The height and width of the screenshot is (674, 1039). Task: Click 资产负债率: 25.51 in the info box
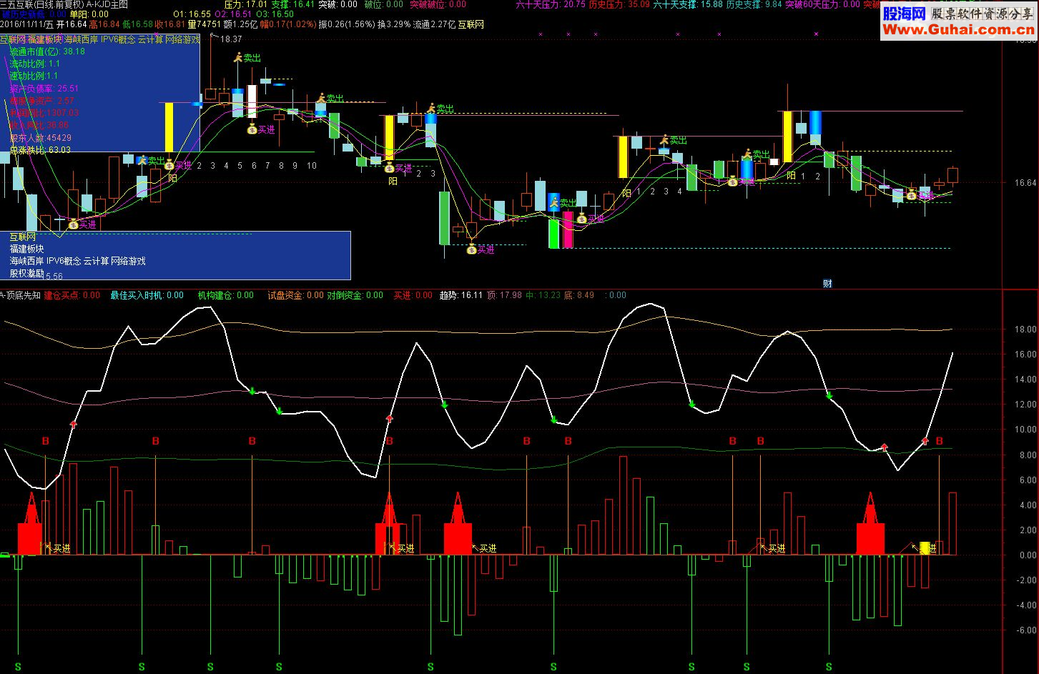coord(44,89)
